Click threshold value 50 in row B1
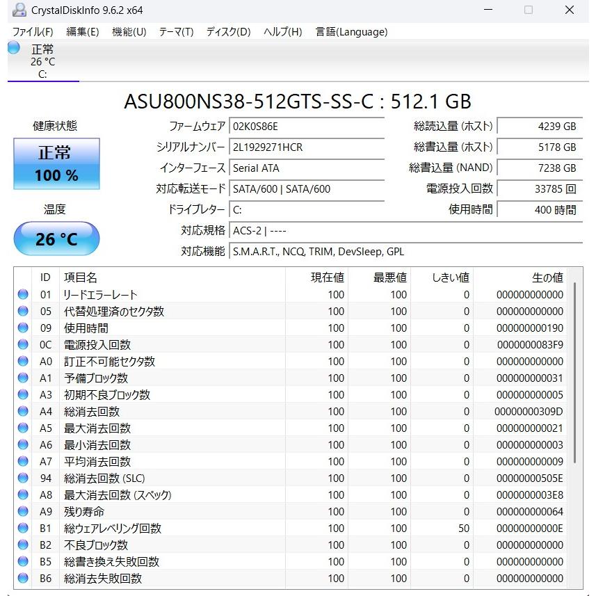Viewport: 596px width, 596px height. [x=463, y=529]
